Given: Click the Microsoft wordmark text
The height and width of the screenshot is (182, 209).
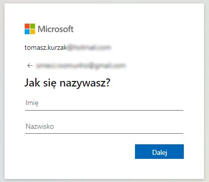Looking at the screenshot, I should [x=55, y=29].
